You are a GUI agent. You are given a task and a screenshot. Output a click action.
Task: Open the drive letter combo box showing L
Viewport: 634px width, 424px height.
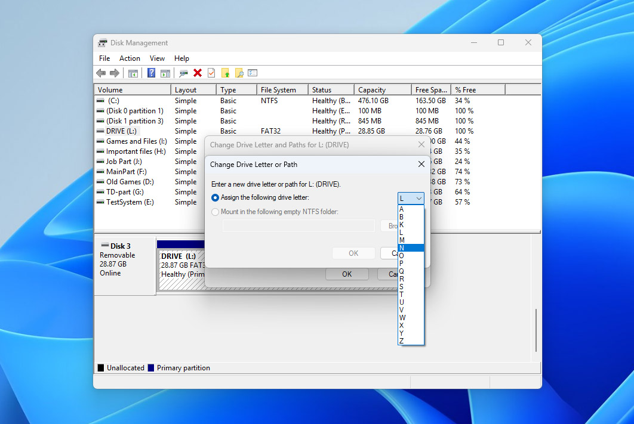tap(411, 198)
